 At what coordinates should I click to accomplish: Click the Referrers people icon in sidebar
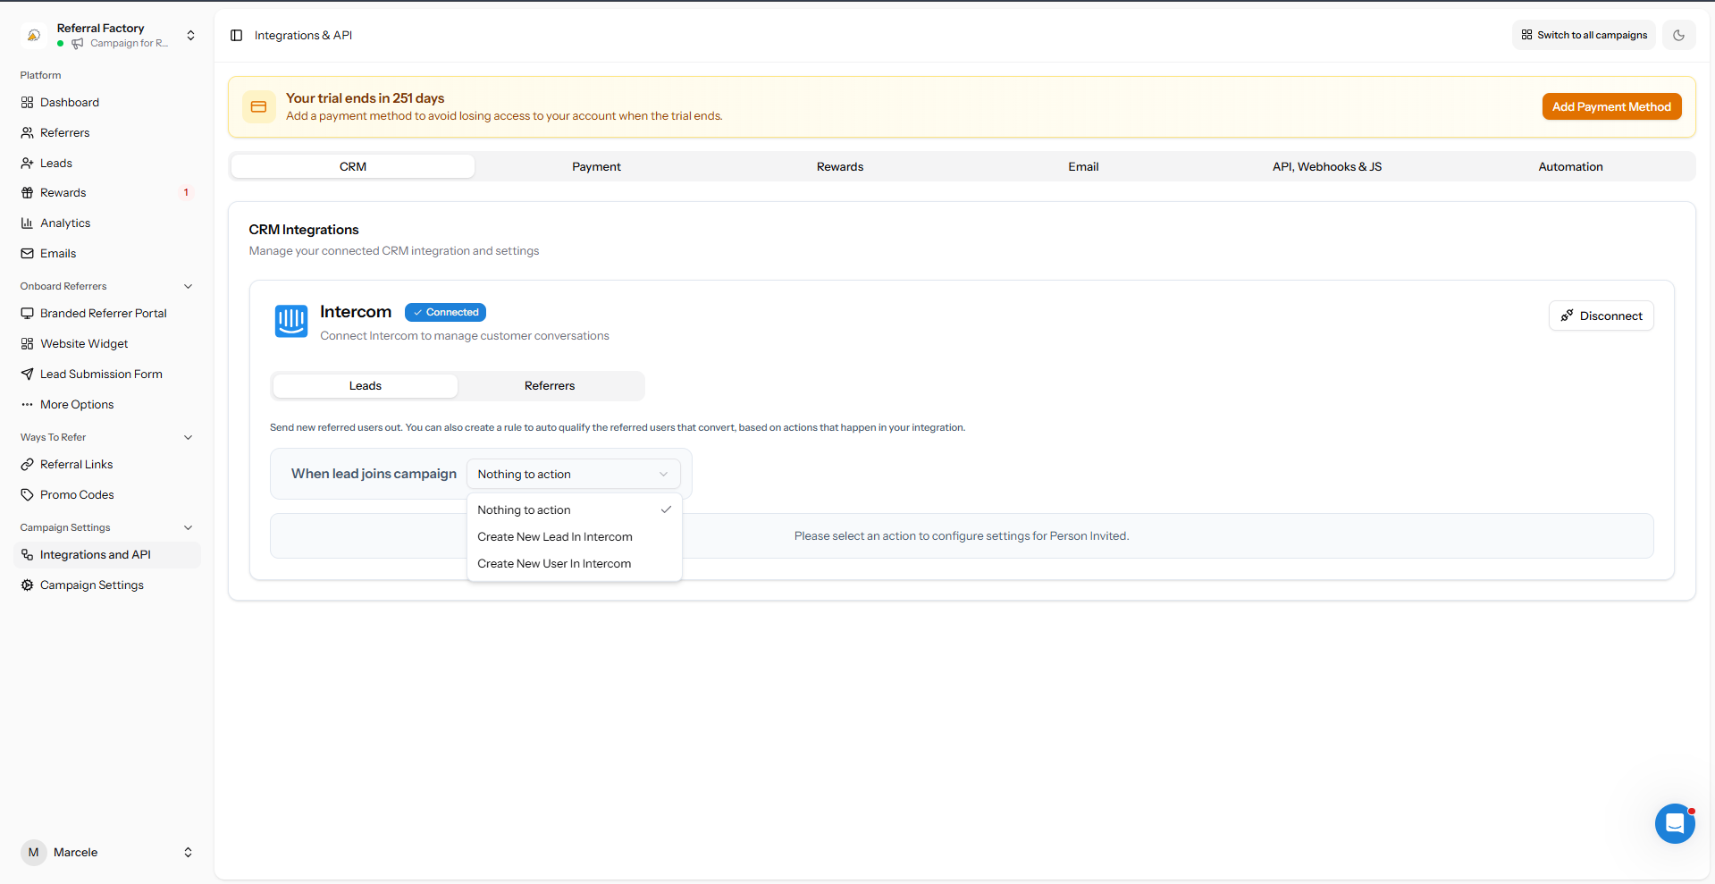click(28, 133)
